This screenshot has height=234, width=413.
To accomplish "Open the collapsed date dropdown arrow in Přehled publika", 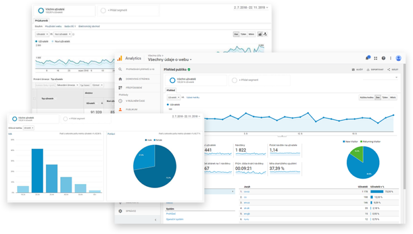I will pos(396,78).
